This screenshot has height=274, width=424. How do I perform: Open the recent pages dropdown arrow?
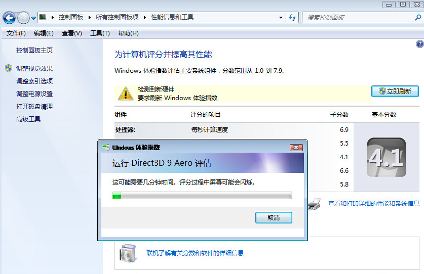click(x=34, y=18)
